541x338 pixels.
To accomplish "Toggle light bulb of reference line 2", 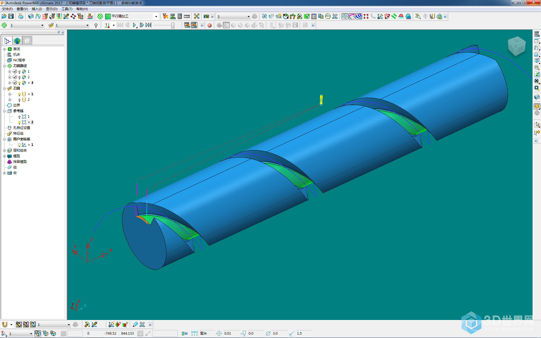I will coord(19,122).
